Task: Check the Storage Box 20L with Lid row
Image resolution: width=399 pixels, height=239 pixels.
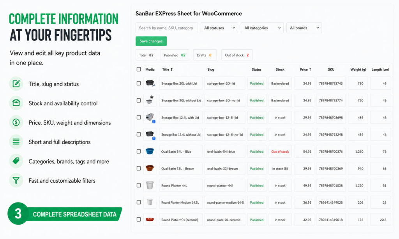Action: [139, 83]
